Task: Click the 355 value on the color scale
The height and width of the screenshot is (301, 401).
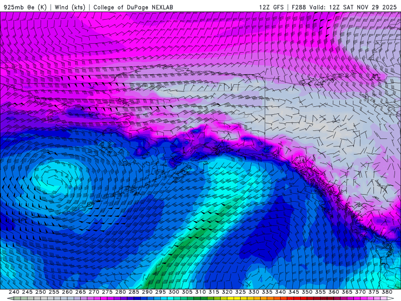Action: click(x=320, y=292)
